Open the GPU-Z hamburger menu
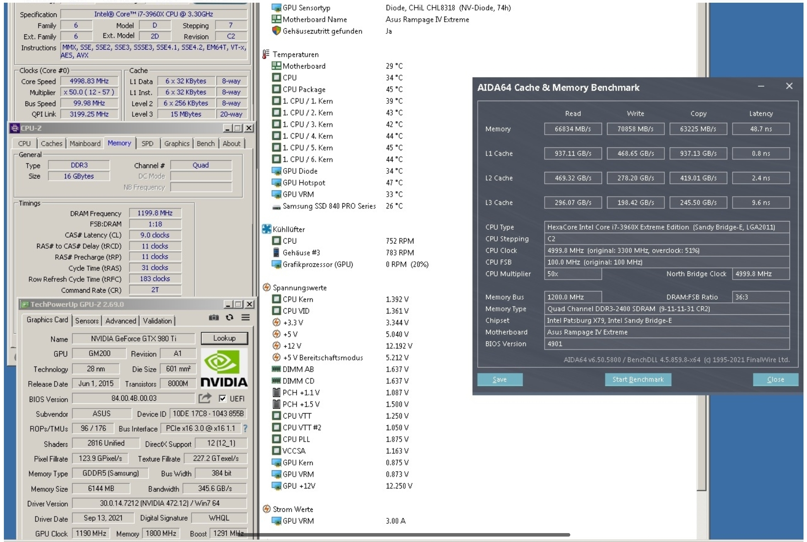The width and height of the screenshot is (807, 542). [246, 317]
